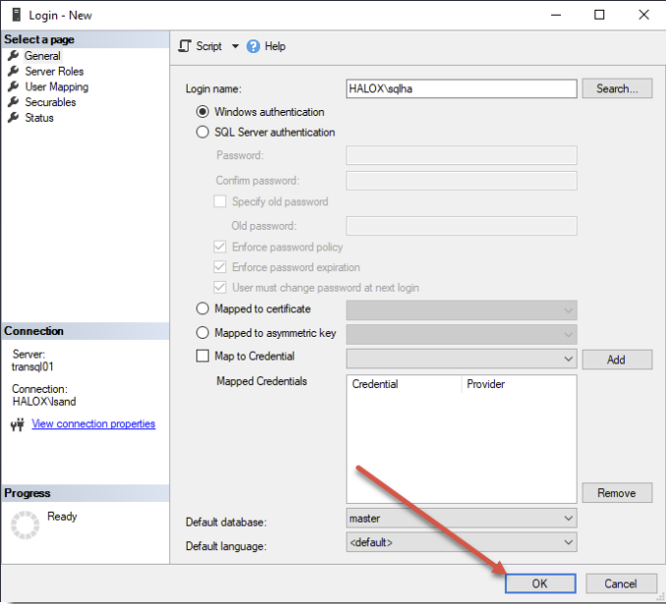
Task: Select Mapped to certificate radio button
Action: (x=202, y=308)
